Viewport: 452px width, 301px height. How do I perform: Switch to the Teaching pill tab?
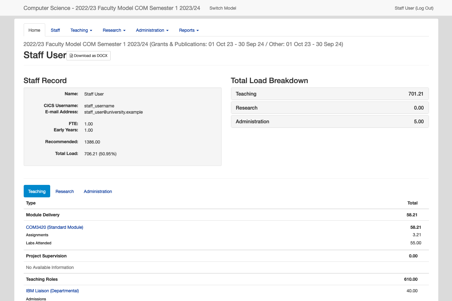(37, 191)
